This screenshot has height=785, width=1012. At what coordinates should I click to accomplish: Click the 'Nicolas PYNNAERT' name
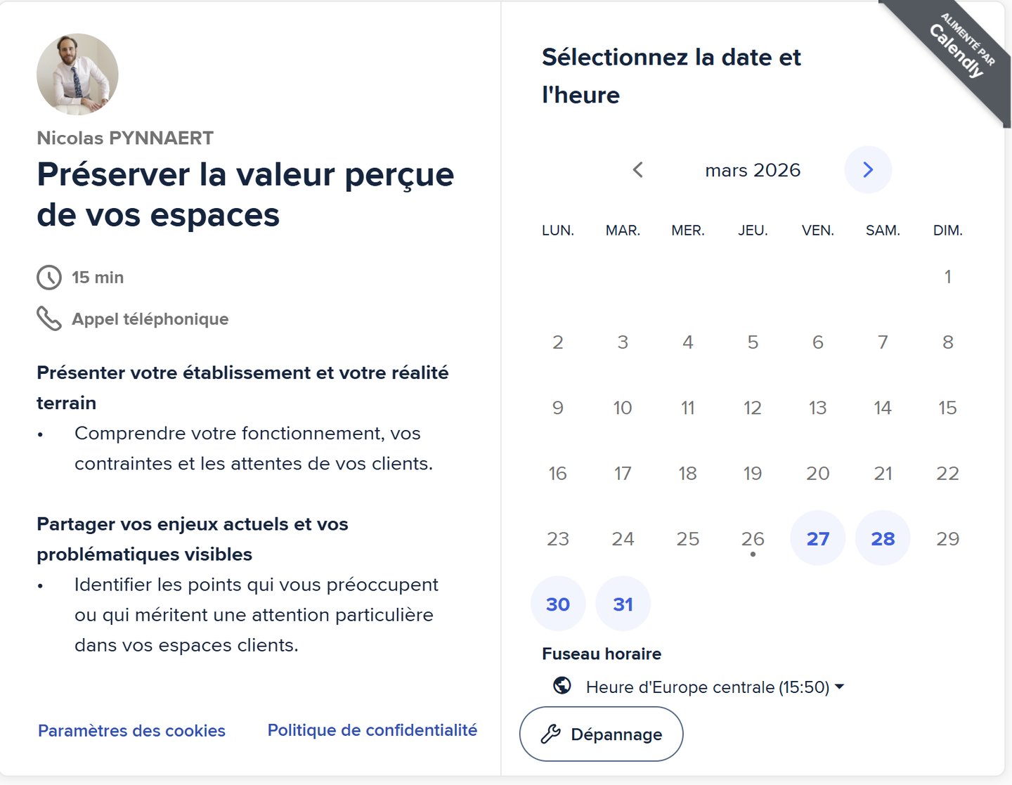[125, 138]
